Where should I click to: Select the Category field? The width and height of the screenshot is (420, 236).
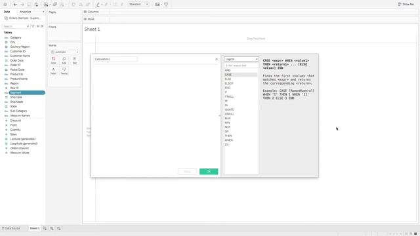(x=16, y=37)
